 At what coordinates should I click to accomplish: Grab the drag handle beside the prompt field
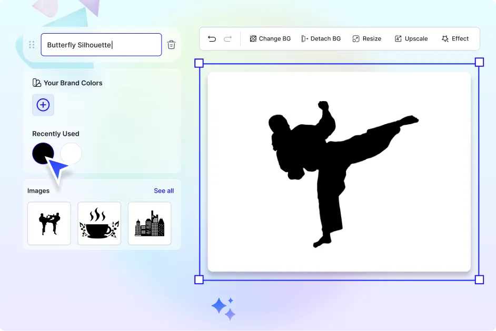point(32,45)
